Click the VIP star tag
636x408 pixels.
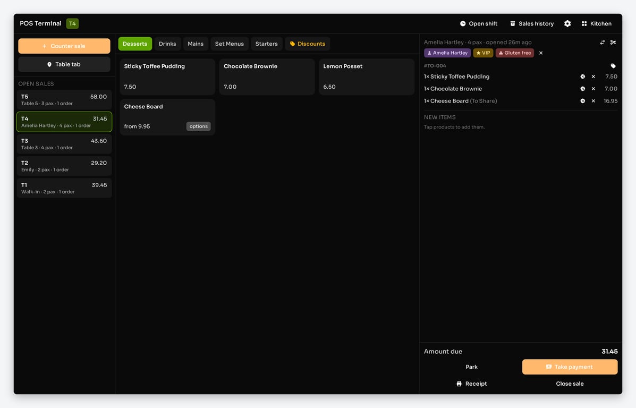(x=483, y=53)
